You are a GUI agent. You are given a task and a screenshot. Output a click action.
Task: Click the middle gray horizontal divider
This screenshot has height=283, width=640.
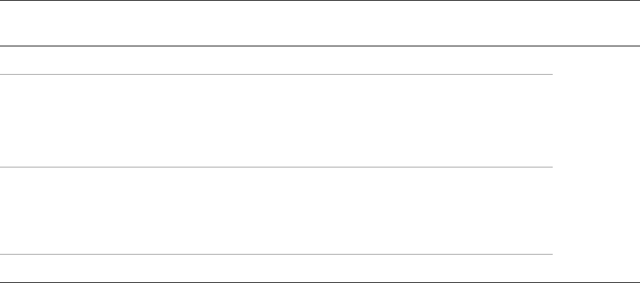pos(277,167)
